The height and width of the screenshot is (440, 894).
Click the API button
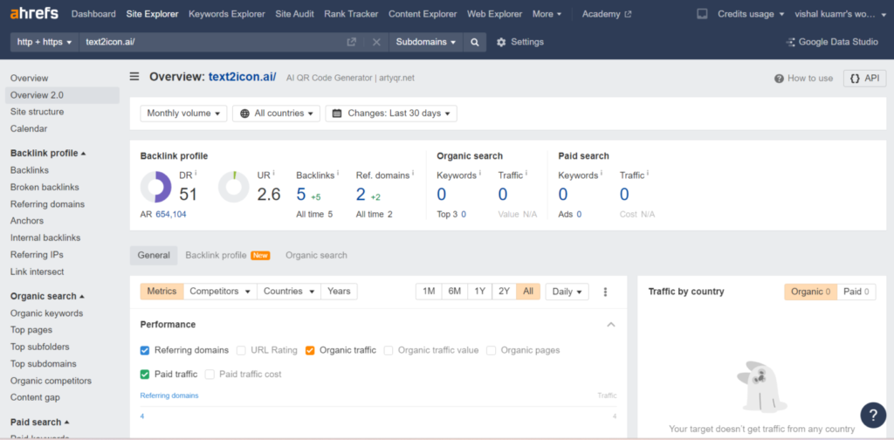pyautogui.click(x=865, y=79)
